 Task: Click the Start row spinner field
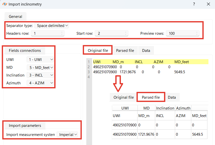pos(111,33)
